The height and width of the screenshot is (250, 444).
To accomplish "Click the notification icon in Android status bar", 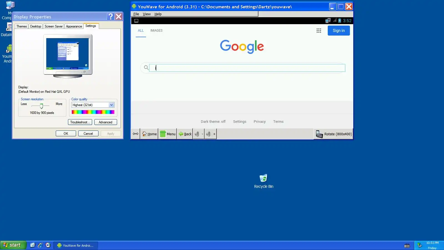I will pyautogui.click(x=136, y=21).
